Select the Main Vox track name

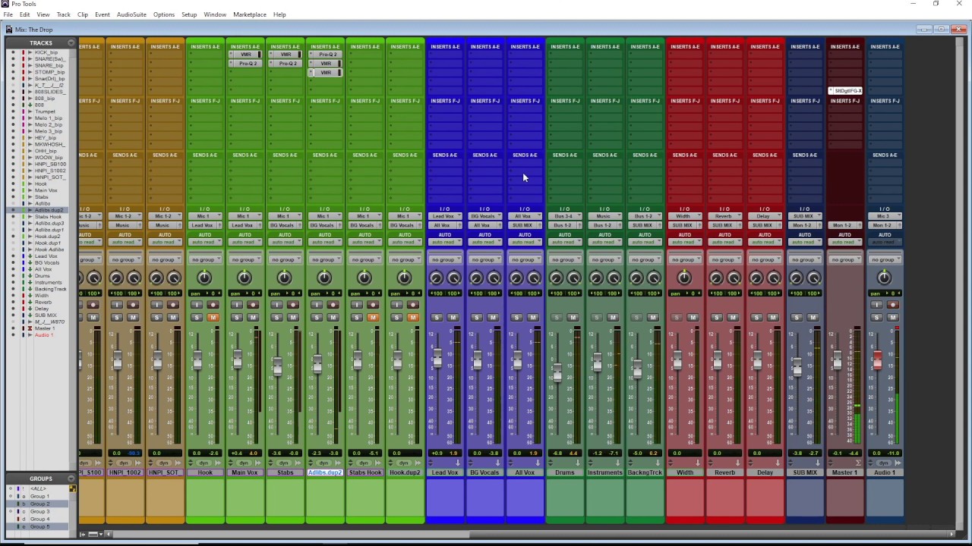[245, 472]
